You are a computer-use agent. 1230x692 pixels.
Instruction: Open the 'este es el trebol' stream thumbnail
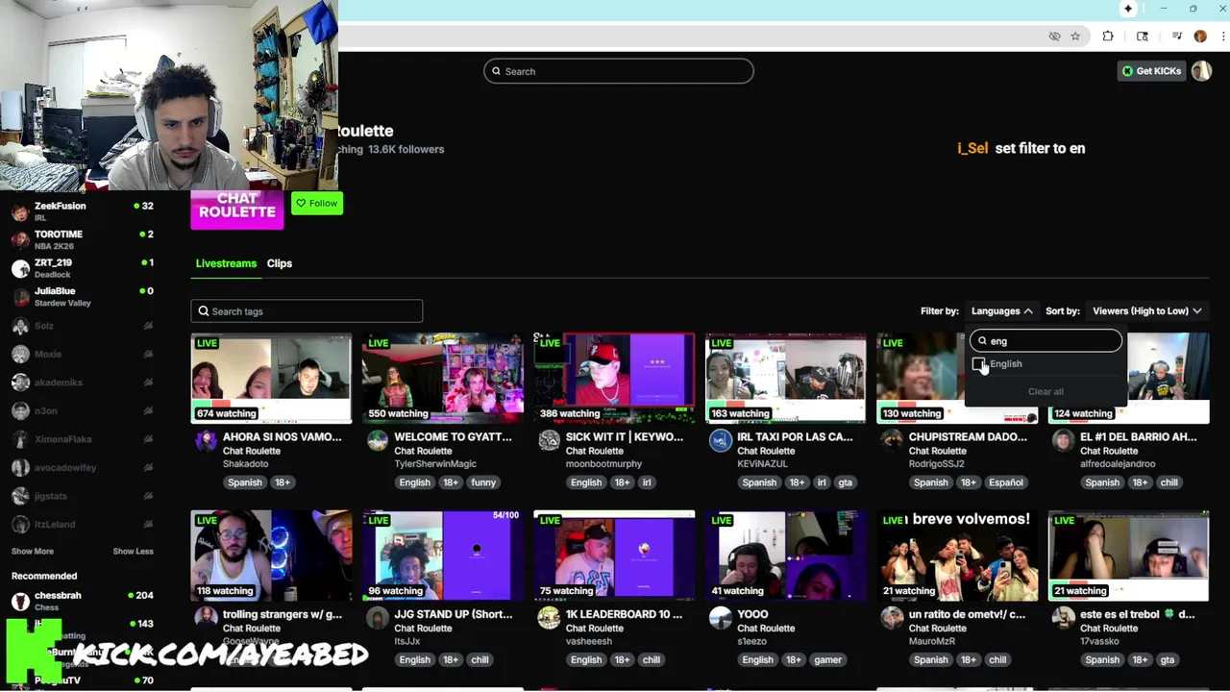click(x=1128, y=556)
